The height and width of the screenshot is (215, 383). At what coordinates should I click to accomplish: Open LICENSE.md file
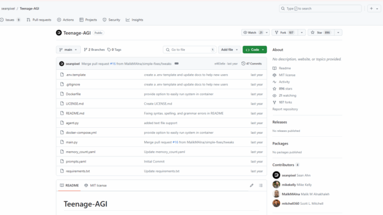[75, 104]
